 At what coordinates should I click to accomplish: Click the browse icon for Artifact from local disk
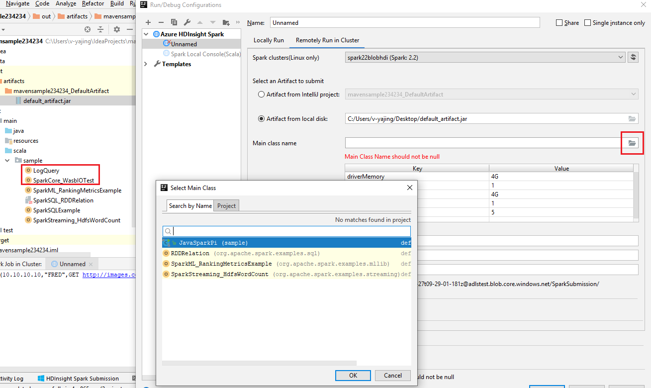632,118
